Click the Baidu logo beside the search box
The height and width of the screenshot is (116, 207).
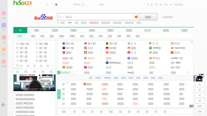(44, 17)
